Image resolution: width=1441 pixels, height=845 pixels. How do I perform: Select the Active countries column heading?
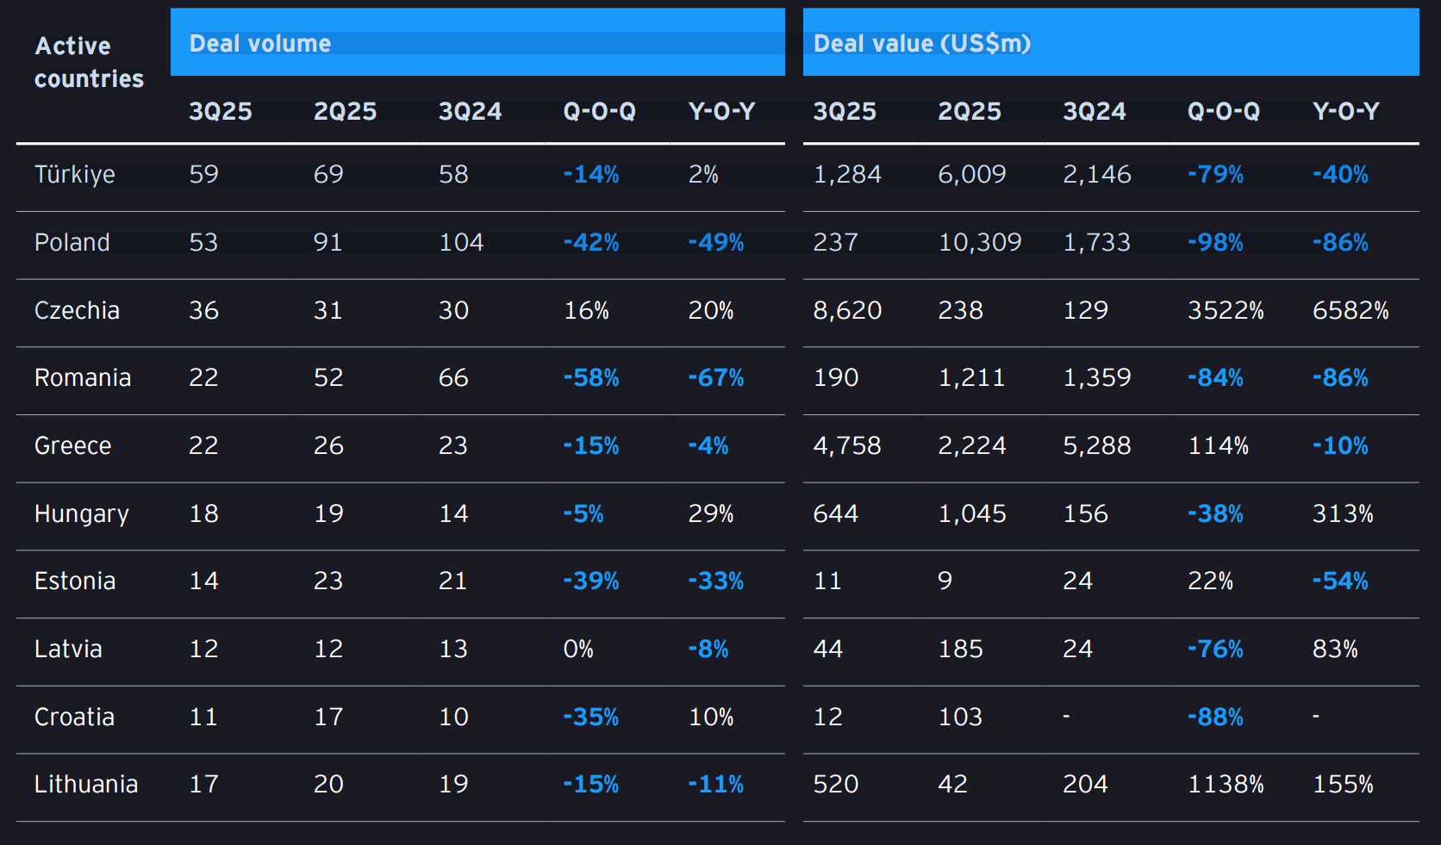89,62
